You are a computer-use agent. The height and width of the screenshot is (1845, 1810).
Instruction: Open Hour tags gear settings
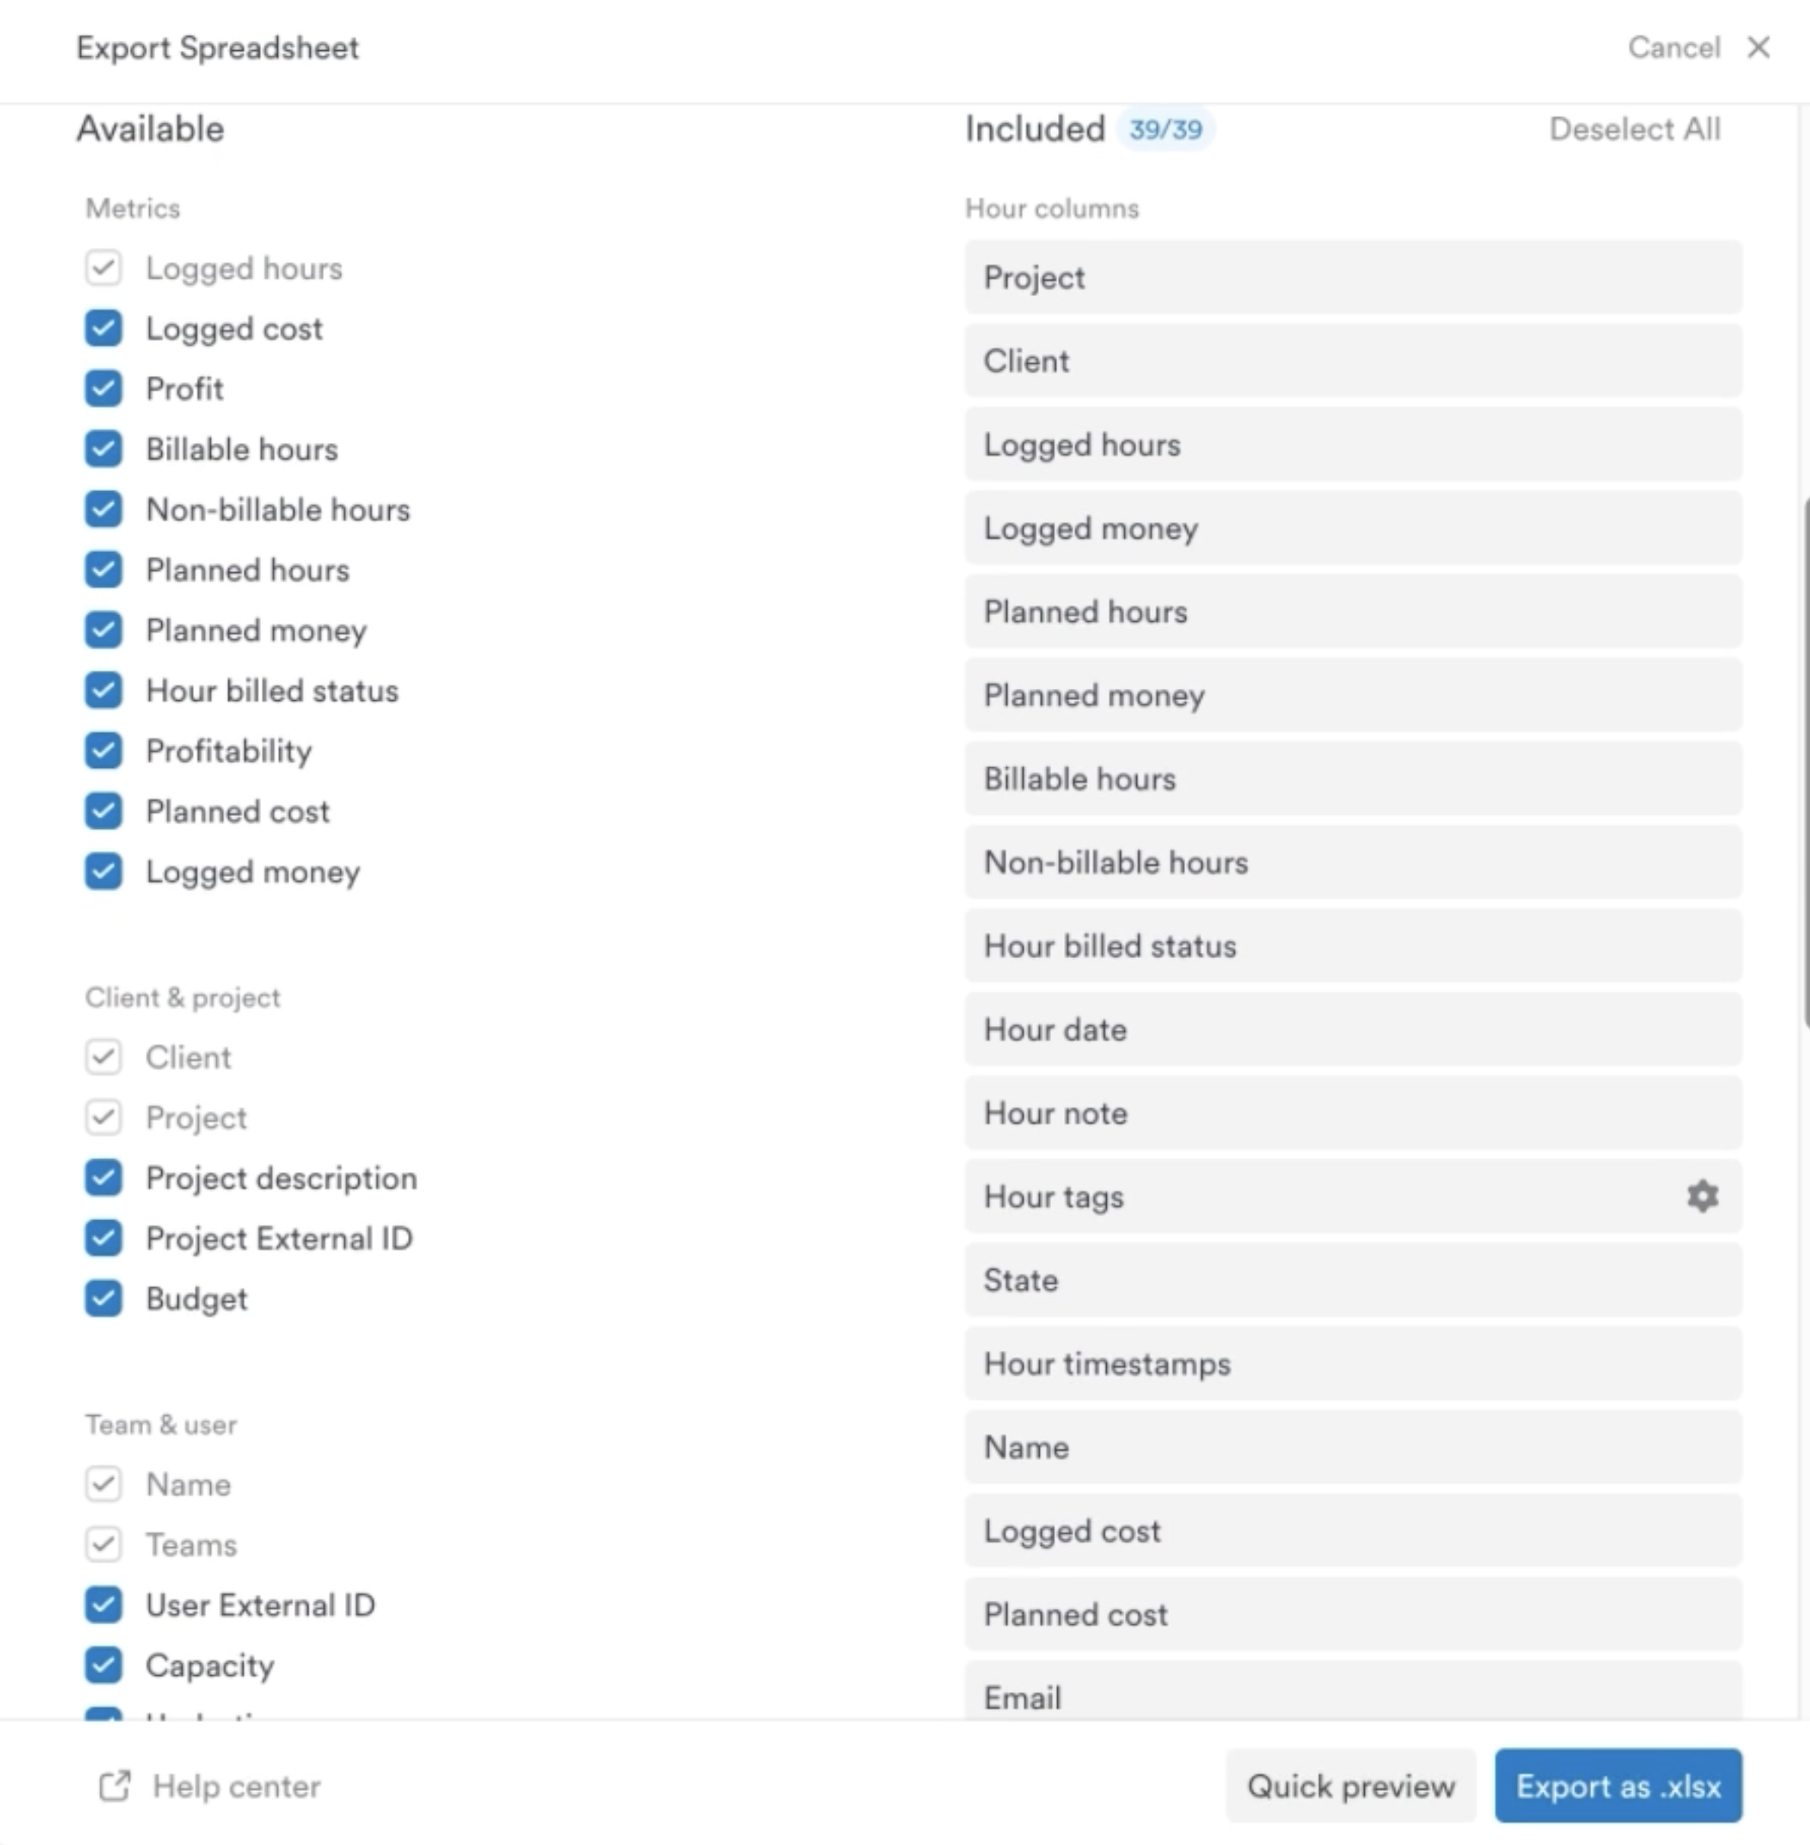(x=1702, y=1196)
